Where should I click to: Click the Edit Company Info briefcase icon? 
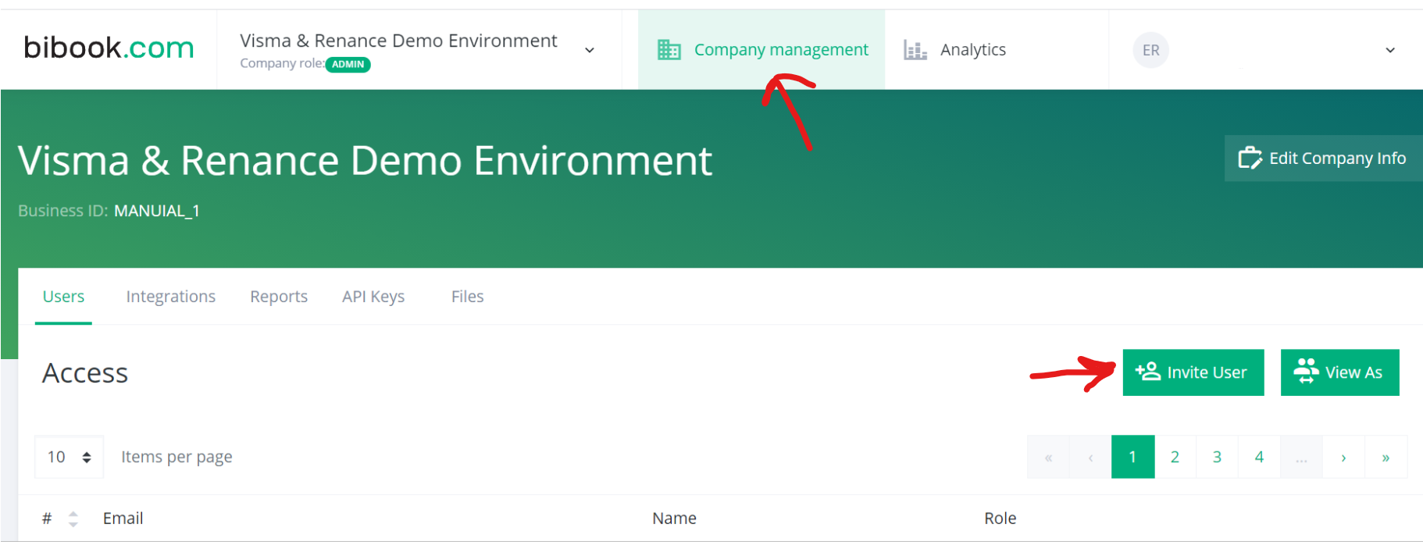click(x=1250, y=158)
